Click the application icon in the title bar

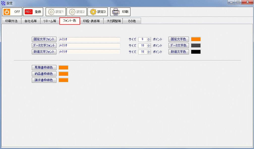(3, 3)
